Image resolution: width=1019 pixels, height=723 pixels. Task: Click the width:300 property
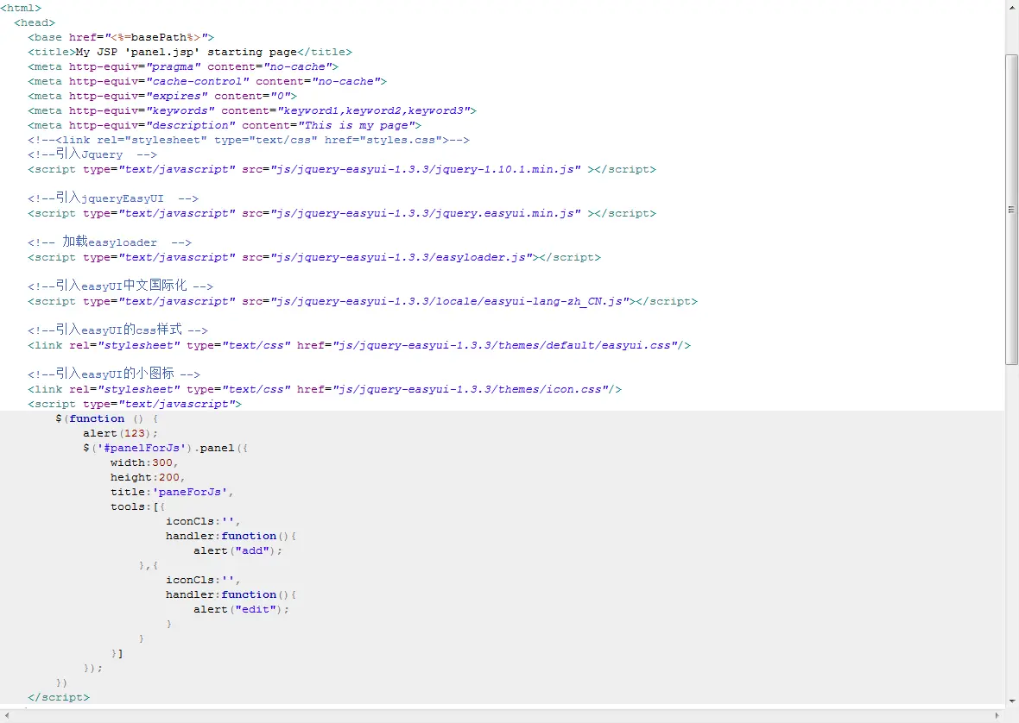144,462
